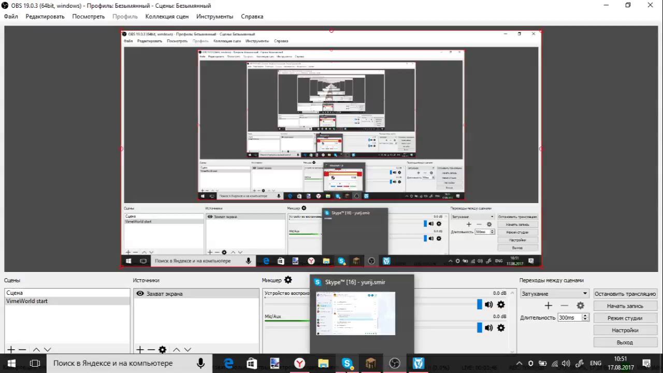Add a new source in Источники
This screenshot has height=373, width=663.
coord(140,350)
